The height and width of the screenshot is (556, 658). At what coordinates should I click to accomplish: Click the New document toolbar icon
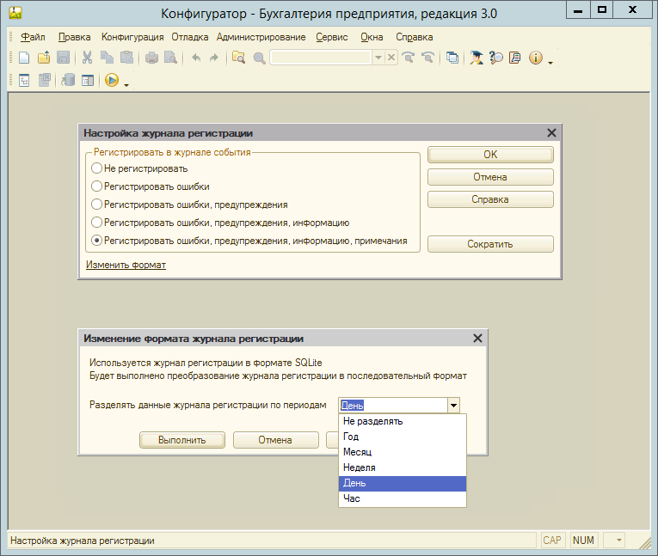(x=24, y=58)
